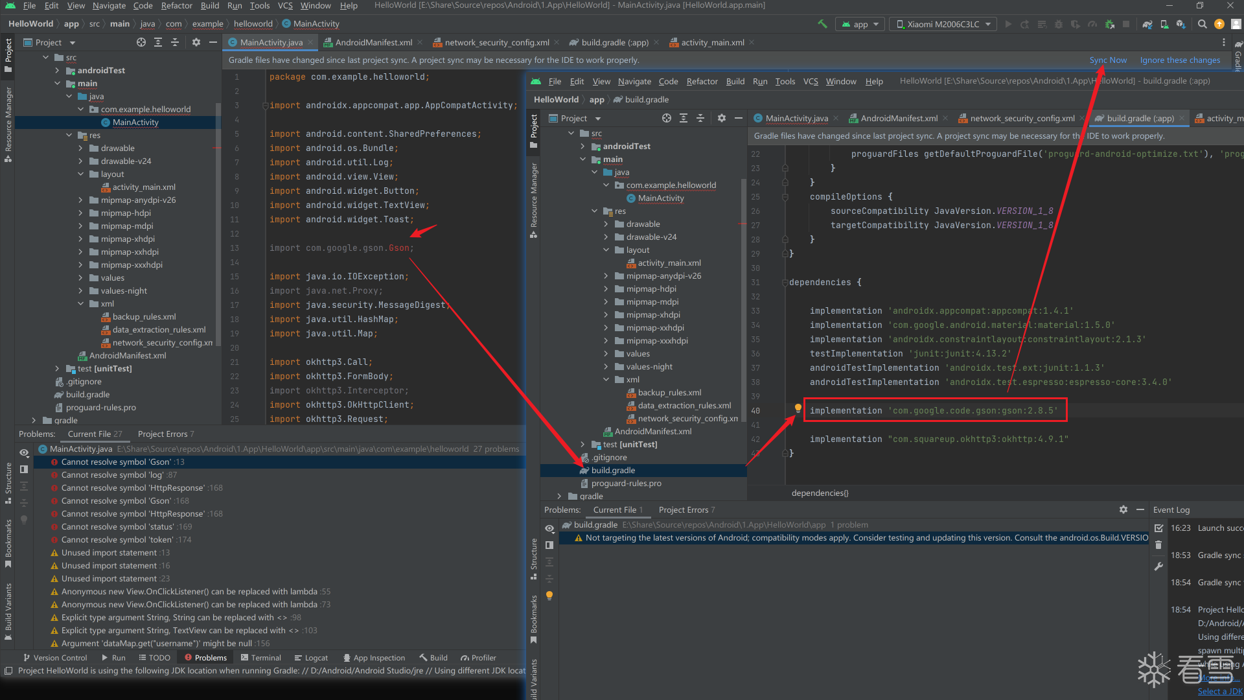This screenshot has width=1244, height=700.
Task: Switch to network_security_config.xml tab in MainActivity window
Action: [496, 42]
